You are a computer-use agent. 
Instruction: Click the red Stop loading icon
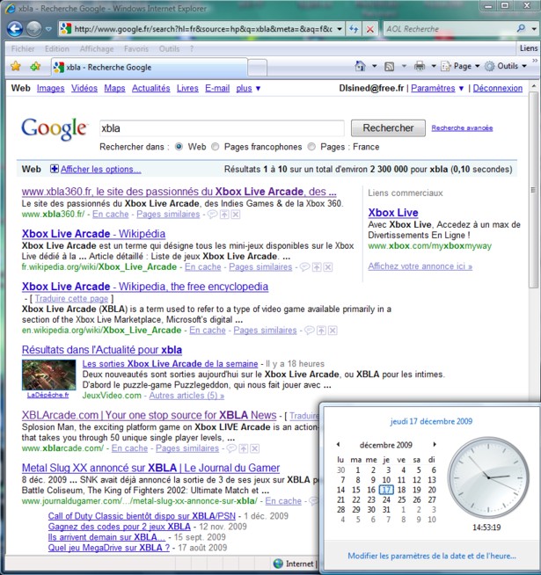click(370, 29)
